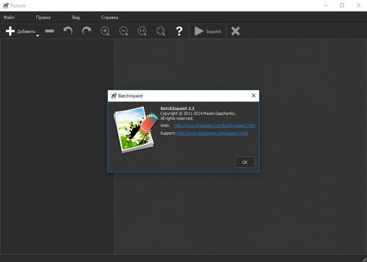Click the Undo arrow icon

click(x=68, y=31)
